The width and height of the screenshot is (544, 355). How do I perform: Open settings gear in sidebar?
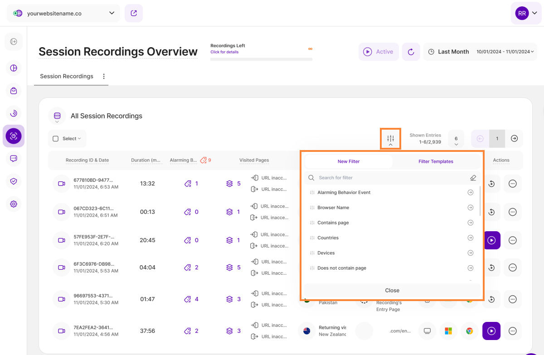click(14, 204)
